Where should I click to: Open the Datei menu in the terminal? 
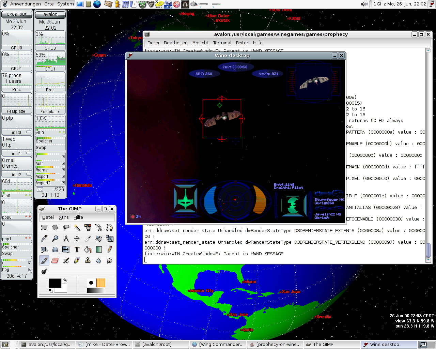coord(153,43)
